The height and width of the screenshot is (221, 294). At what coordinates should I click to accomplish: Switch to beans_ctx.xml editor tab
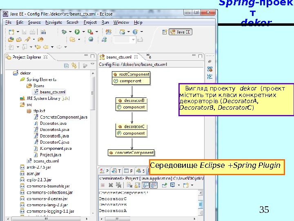coord(119,57)
